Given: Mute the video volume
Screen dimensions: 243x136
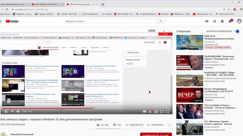Looking at the screenshot, I should pos(18,111).
